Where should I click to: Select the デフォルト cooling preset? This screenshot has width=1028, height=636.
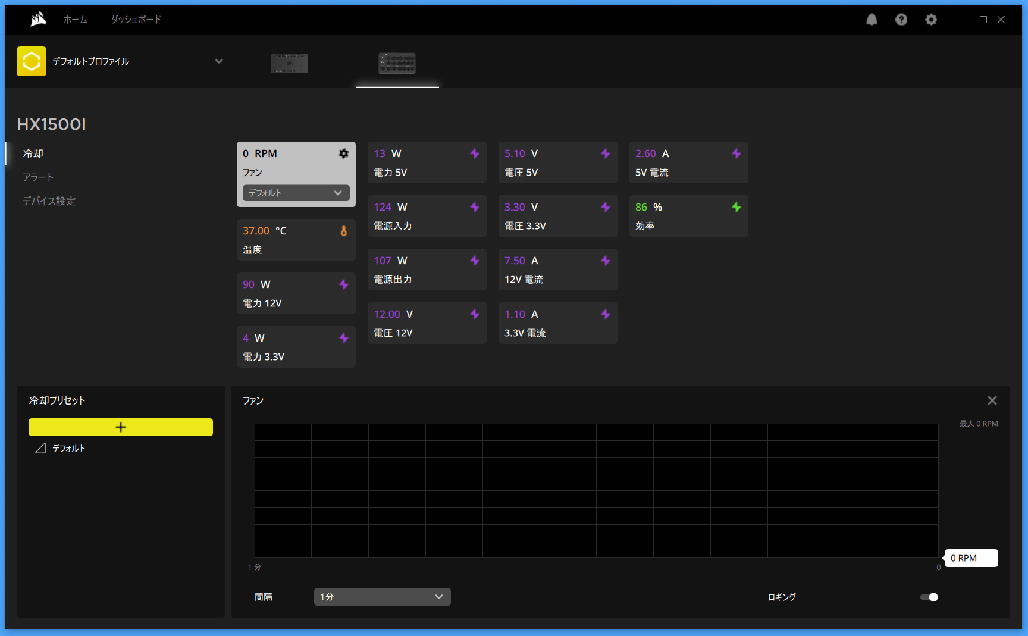[x=69, y=449]
